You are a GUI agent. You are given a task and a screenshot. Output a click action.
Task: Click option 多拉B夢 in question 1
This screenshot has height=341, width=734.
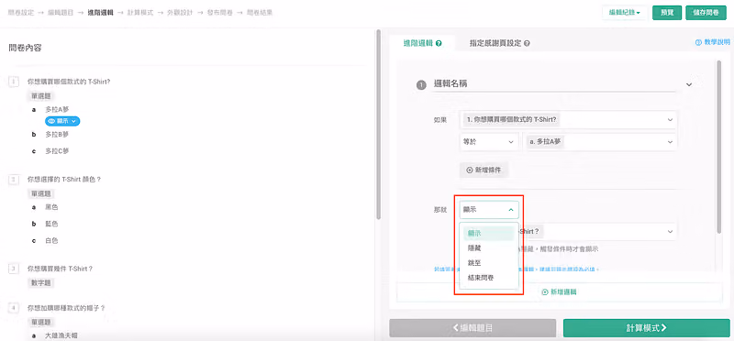[x=57, y=134]
